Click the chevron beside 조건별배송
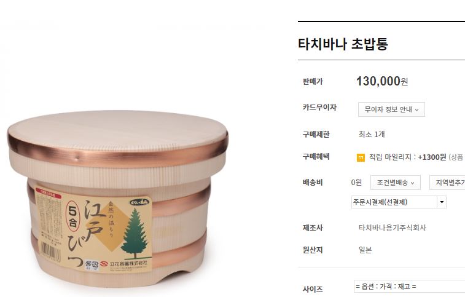Viewport: 465px width, 297px height. [412, 183]
